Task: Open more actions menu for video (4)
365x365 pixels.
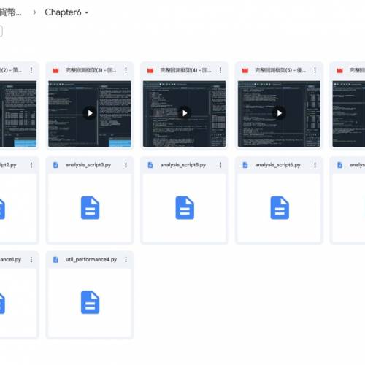Action: pyautogui.click(x=220, y=70)
